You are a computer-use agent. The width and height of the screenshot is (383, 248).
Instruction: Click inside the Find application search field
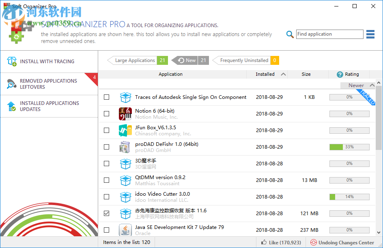point(329,34)
